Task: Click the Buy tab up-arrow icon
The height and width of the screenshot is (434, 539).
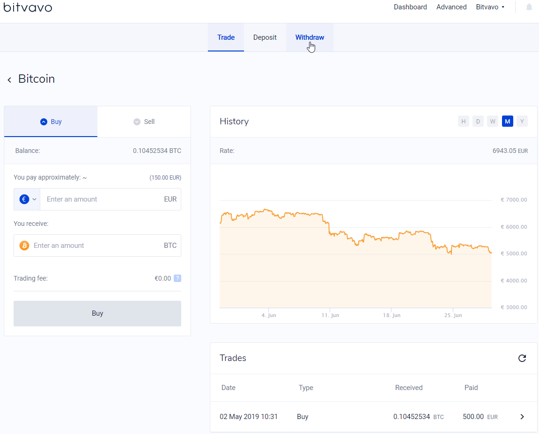Action: (x=44, y=122)
